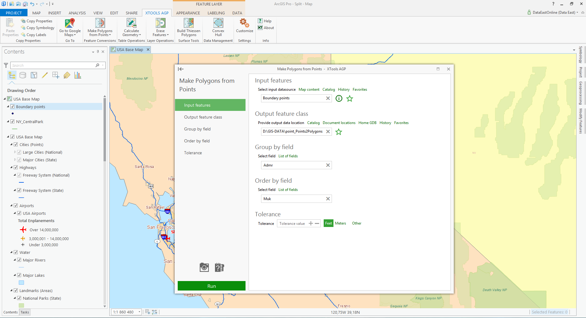
Task: Click the green Run button
Action: [x=212, y=286]
